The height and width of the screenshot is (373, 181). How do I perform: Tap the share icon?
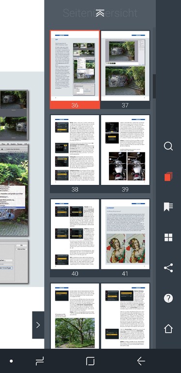coord(168,268)
